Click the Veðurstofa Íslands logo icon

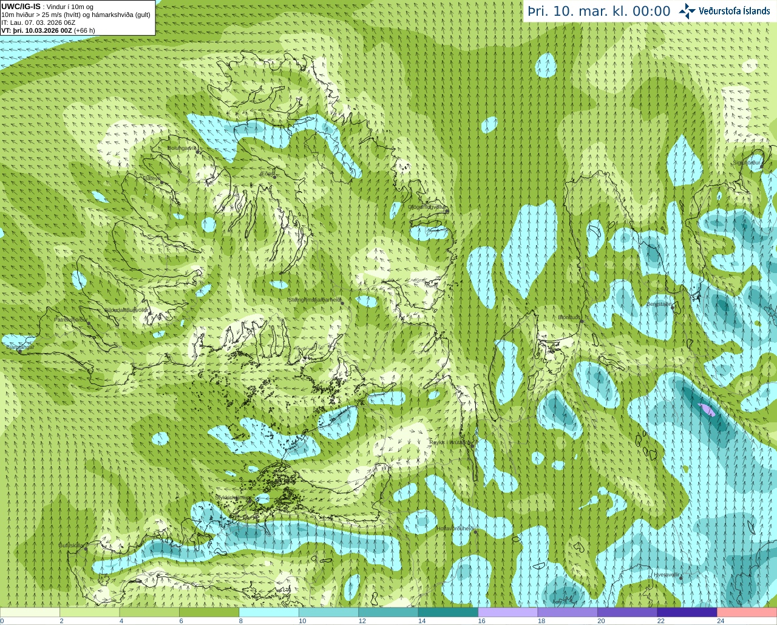(x=687, y=11)
